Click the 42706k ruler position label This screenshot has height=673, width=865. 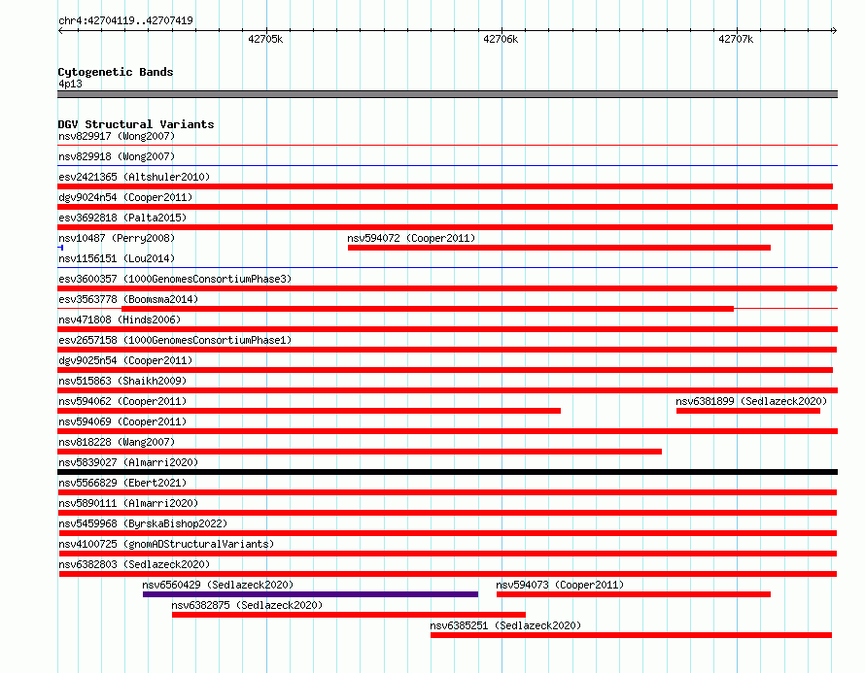(x=501, y=39)
